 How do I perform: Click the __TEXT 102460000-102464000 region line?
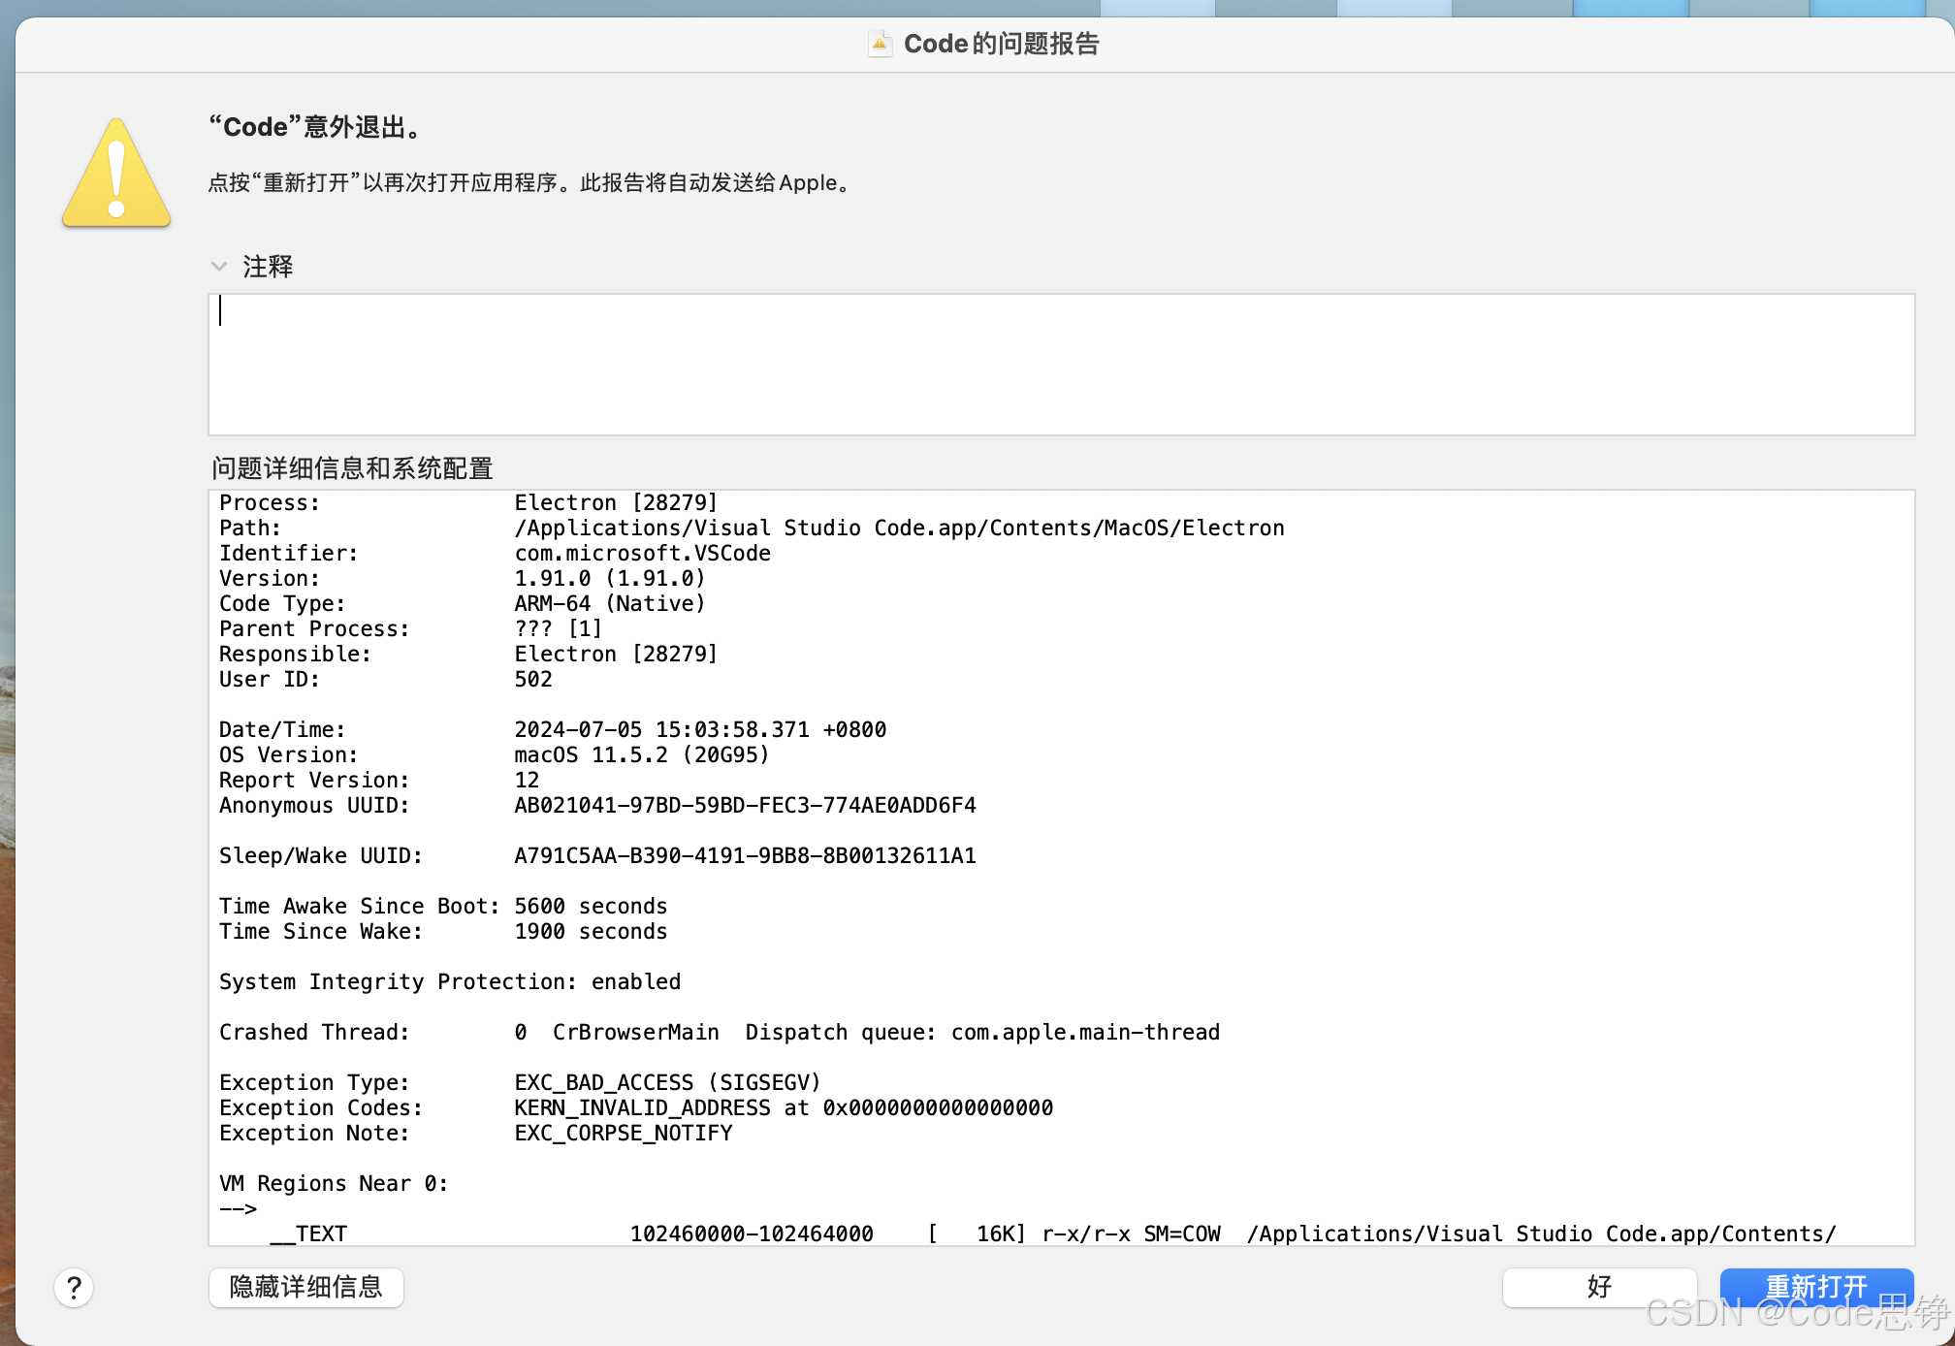click(1052, 1234)
